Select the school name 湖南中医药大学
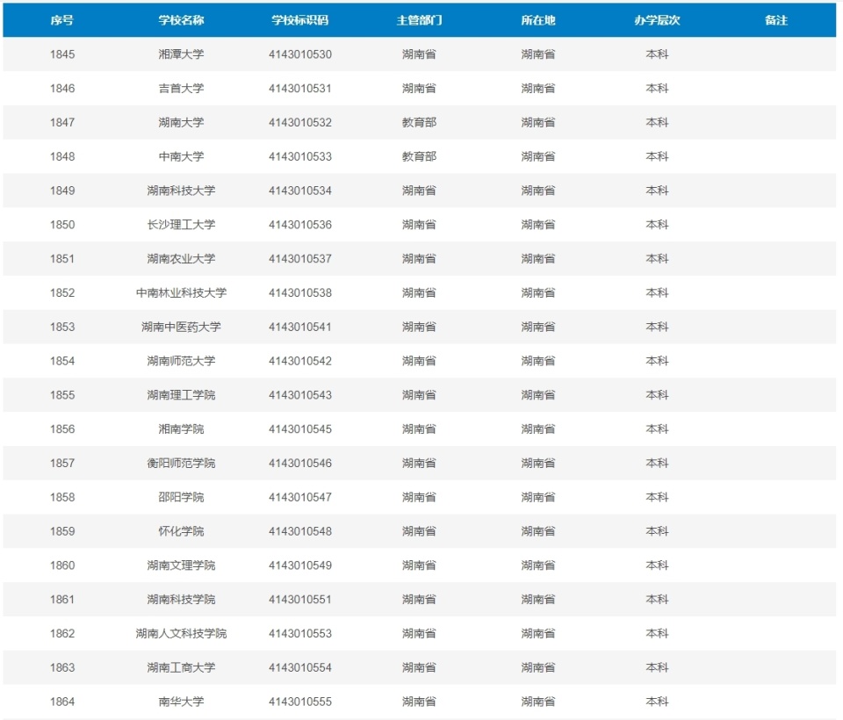Image resolution: width=843 pixels, height=720 pixels. point(181,327)
